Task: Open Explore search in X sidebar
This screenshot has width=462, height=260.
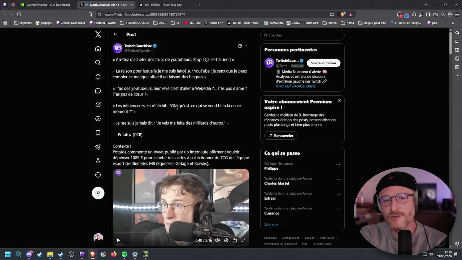Action: (98, 62)
